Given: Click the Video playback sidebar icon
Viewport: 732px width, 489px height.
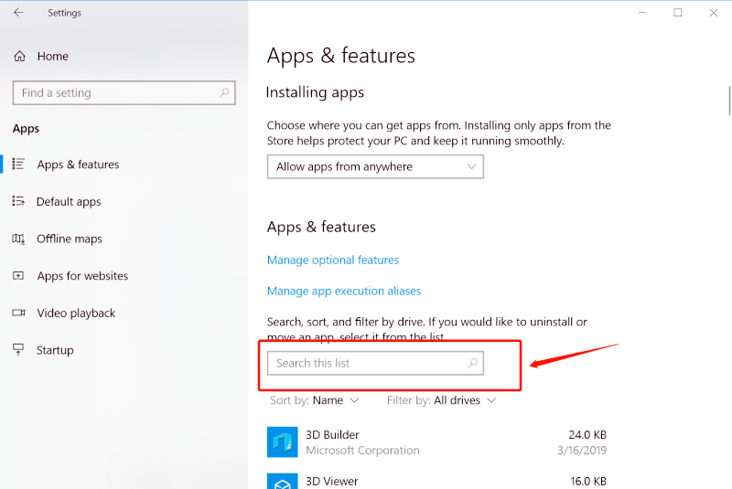Looking at the screenshot, I should coord(18,313).
